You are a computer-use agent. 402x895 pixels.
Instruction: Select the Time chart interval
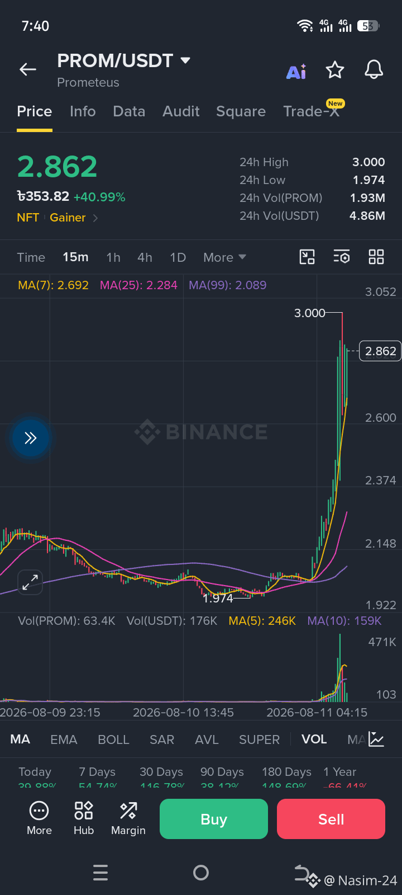pos(31,257)
